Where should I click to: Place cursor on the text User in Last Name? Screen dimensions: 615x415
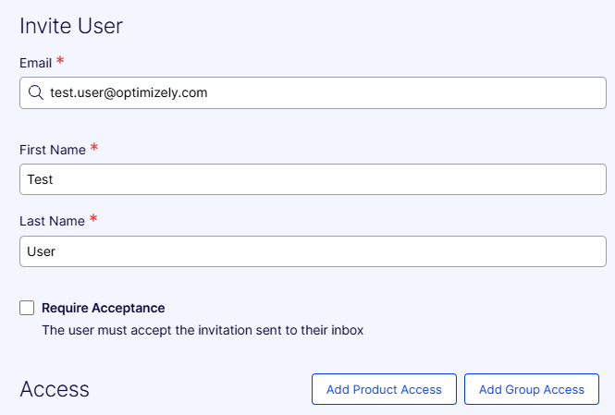42,251
